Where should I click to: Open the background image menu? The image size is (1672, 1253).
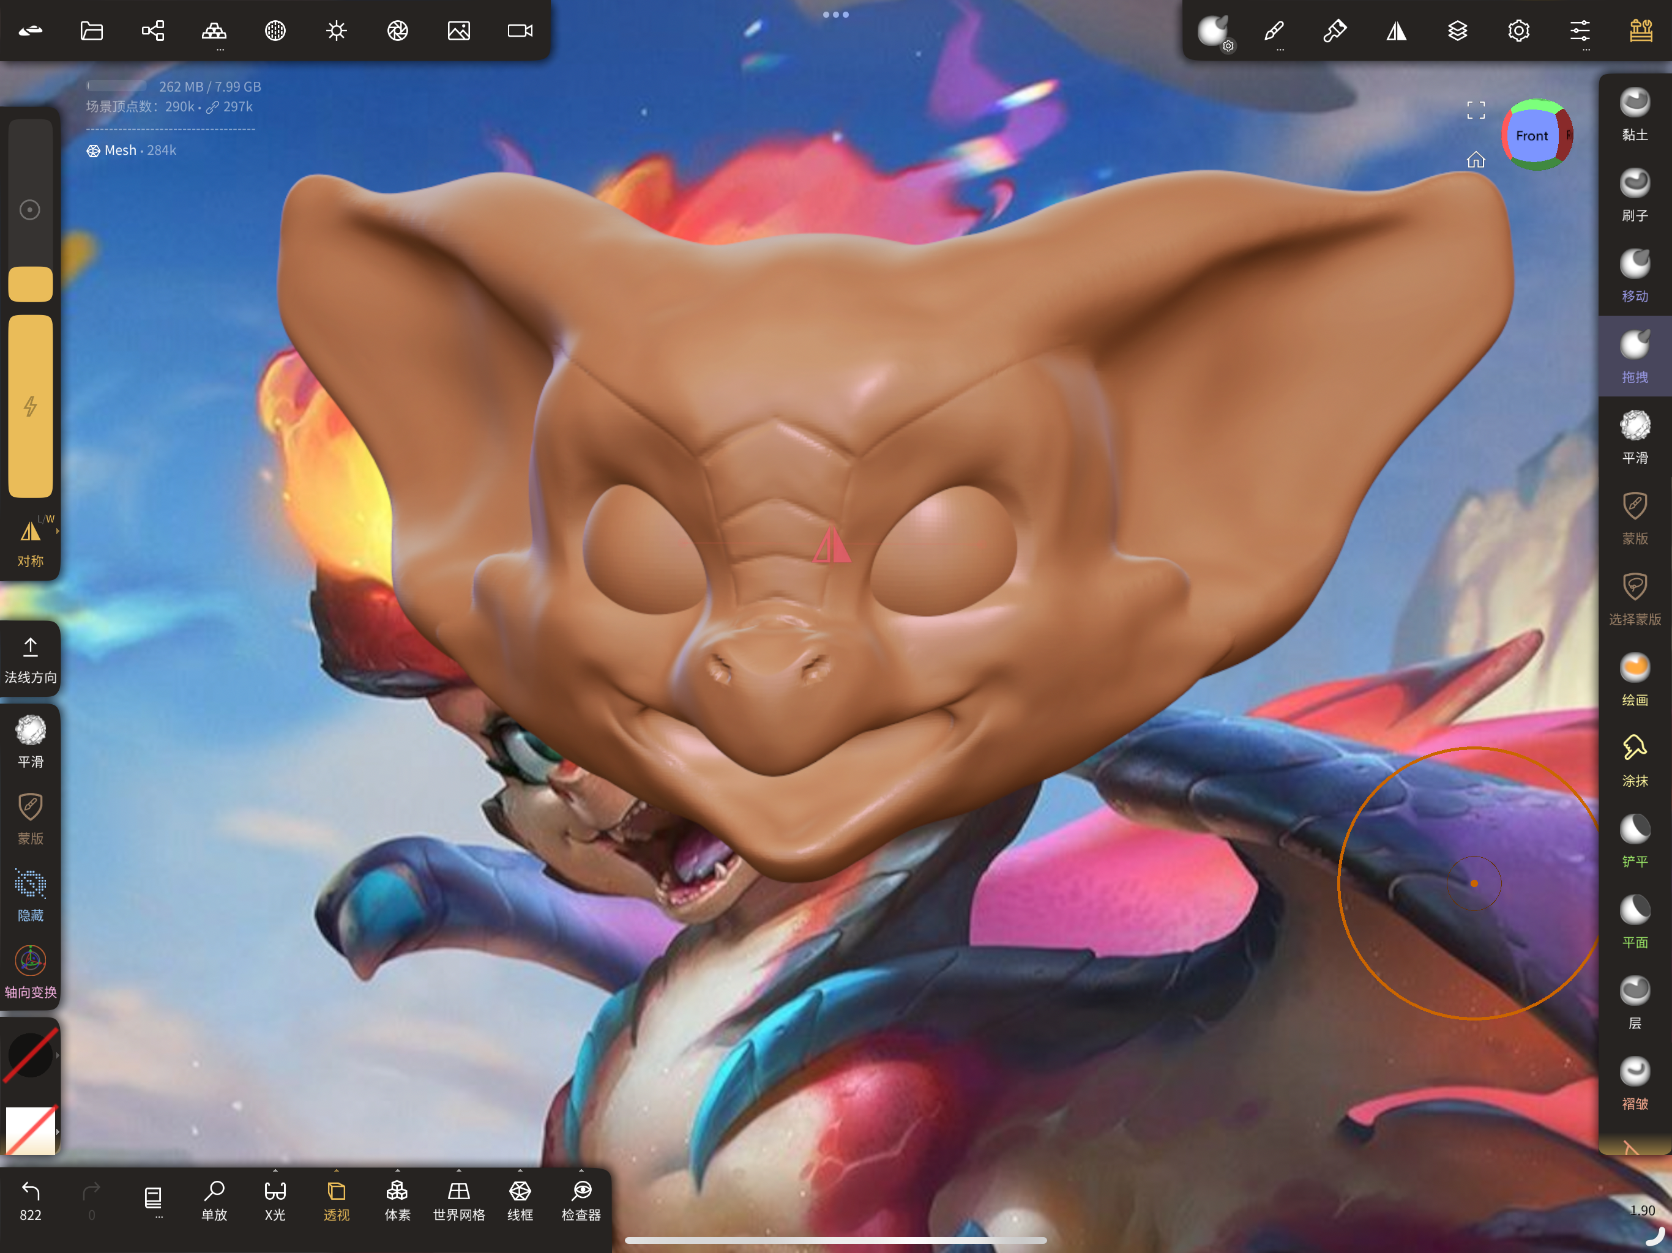pyautogui.click(x=459, y=30)
